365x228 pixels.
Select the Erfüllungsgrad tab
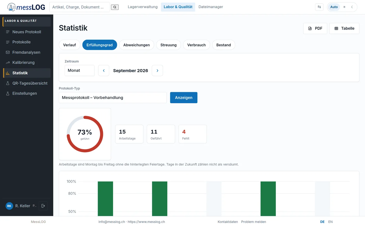tap(100, 45)
